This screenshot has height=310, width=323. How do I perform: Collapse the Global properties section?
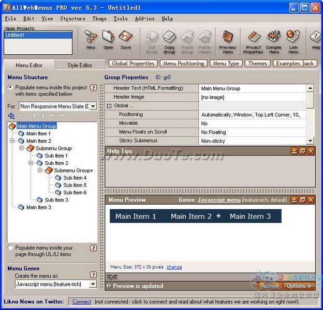109,106
